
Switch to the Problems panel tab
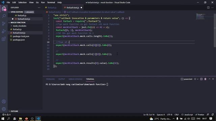[50, 79]
